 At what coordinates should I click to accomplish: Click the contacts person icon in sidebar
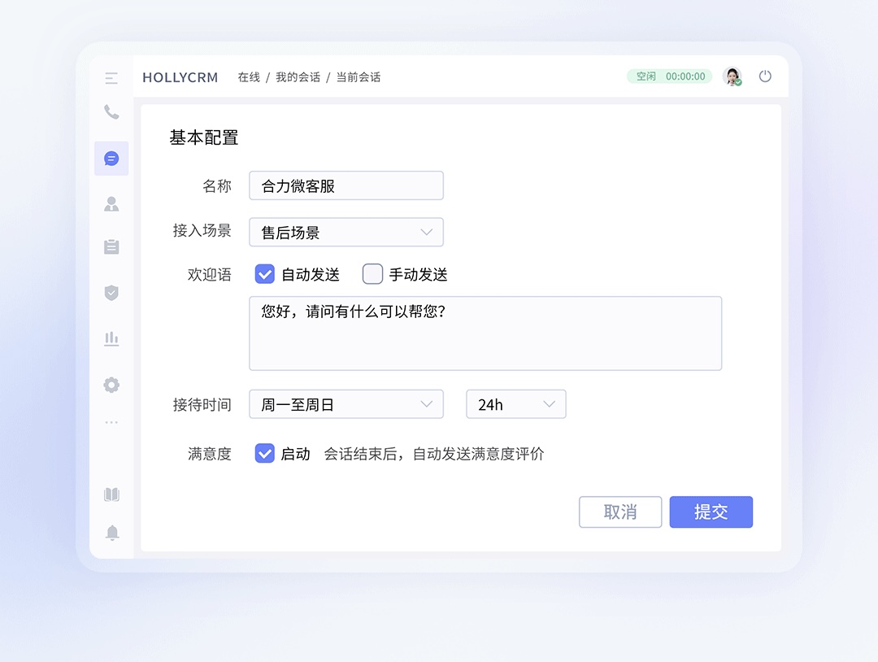[111, 203]
